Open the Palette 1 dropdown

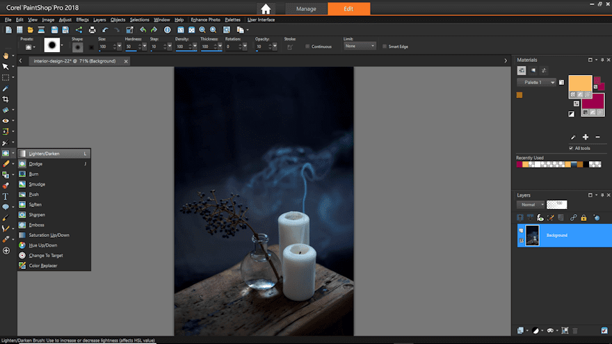point(537,82)
